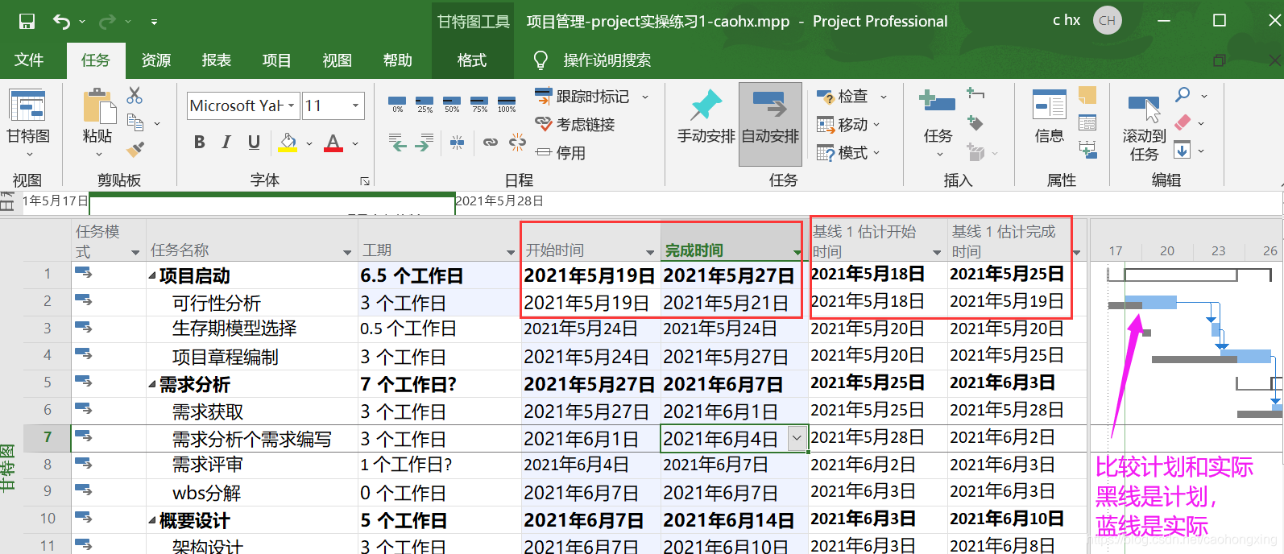1284x554 pixels.
Task: Open the Gantt Chart (甘特图) view button
Action: point(28,122)
